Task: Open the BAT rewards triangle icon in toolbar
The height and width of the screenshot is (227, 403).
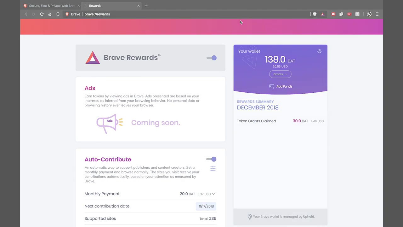Action: point(322,14)
